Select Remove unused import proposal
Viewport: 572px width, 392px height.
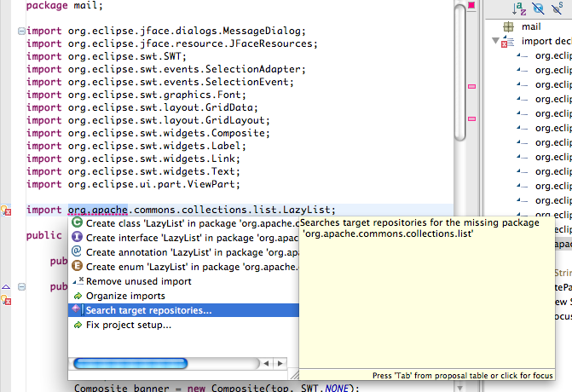pyautogui.click(x=183, y=281)
